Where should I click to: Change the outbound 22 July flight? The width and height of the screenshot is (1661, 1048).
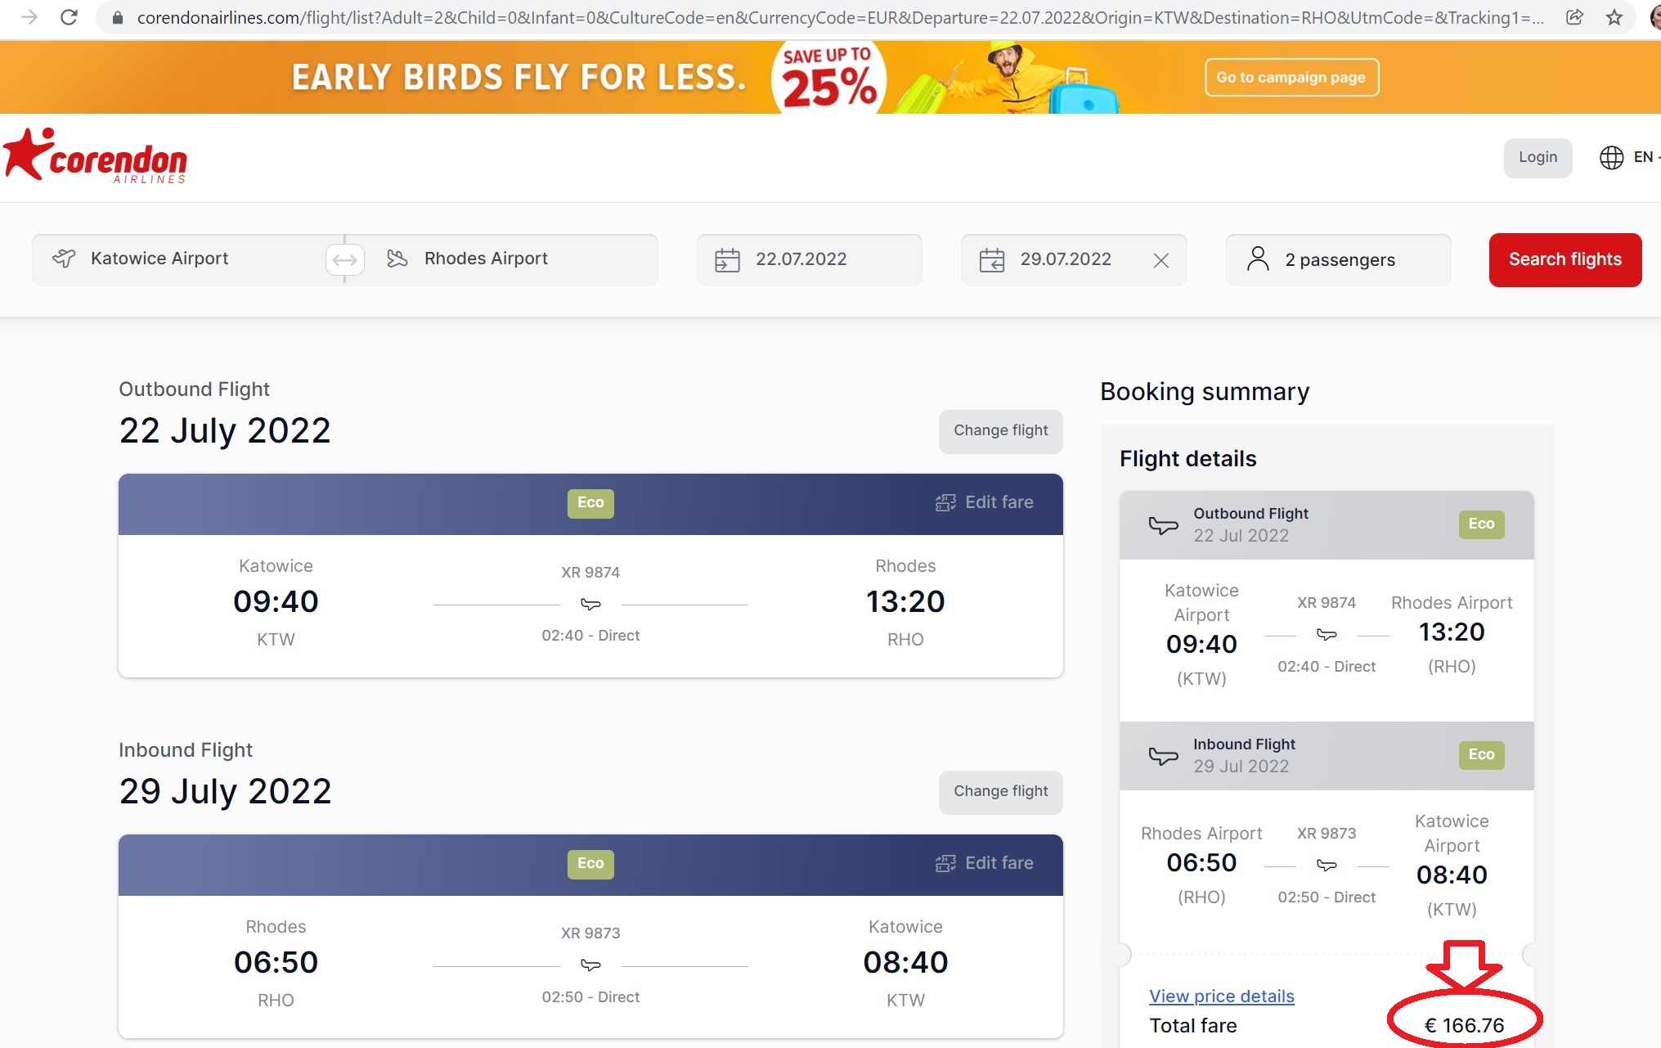pos(1000,430)
